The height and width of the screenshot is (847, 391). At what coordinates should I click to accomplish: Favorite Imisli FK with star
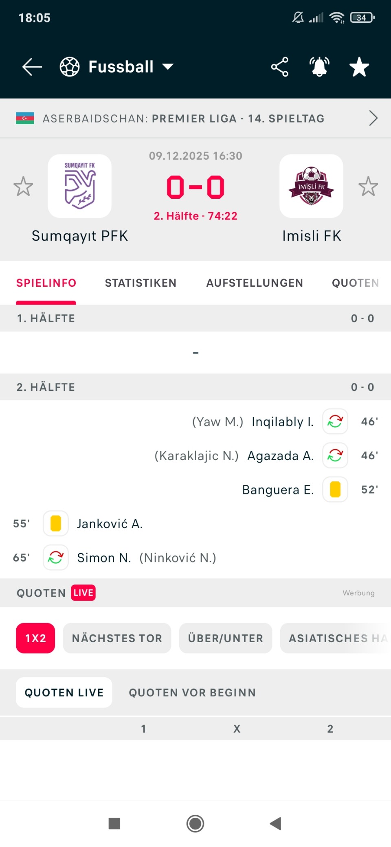[368, 187]
